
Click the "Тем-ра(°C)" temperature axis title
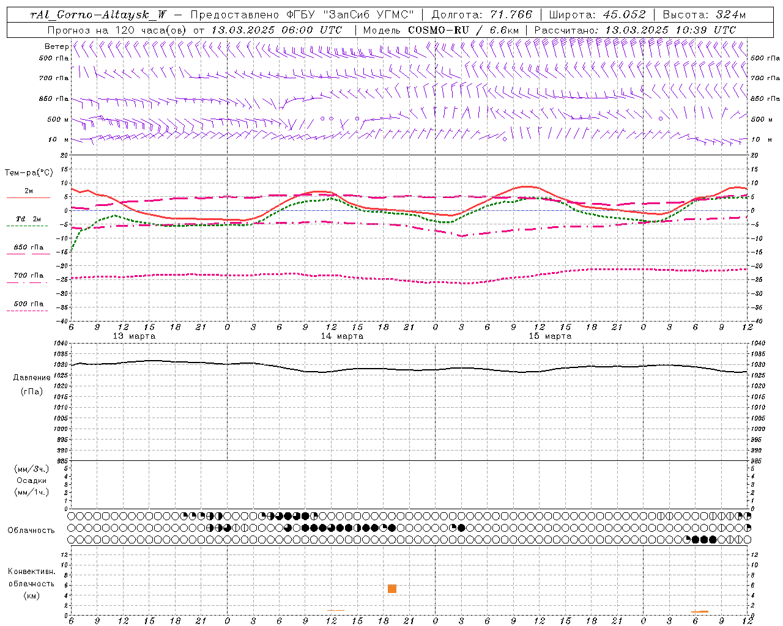click(x=29, y=173)
